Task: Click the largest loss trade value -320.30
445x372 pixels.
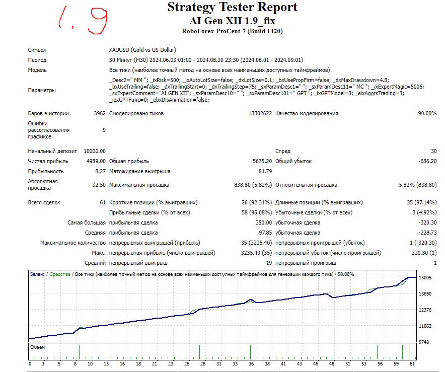Action: coord(428,222)
